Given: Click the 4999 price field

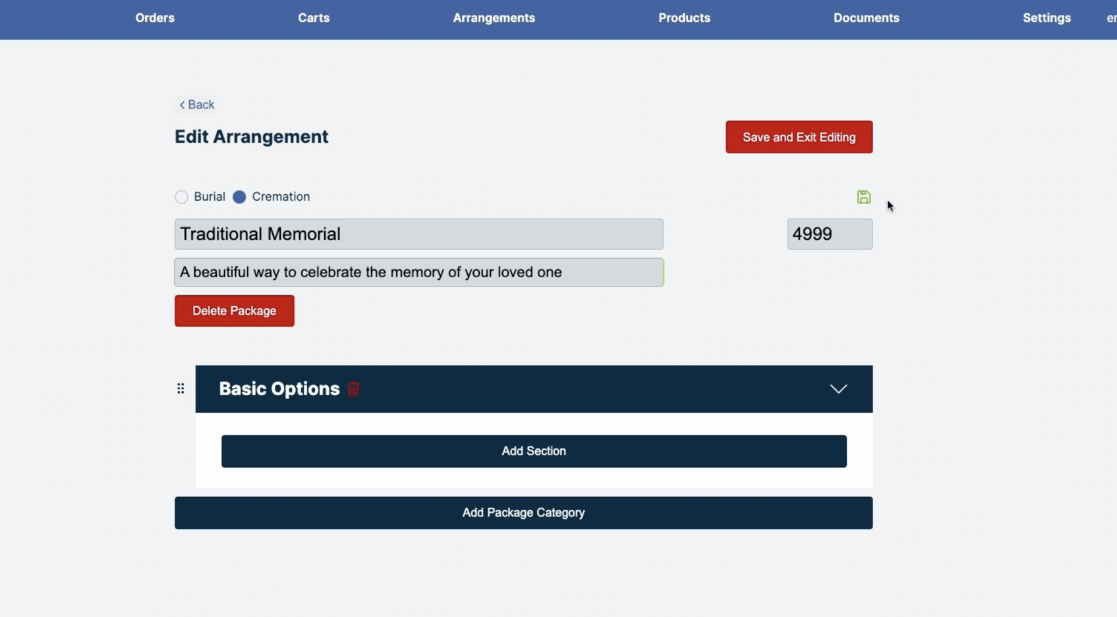Looking at the screenshot, I should [x=829, y=234].
